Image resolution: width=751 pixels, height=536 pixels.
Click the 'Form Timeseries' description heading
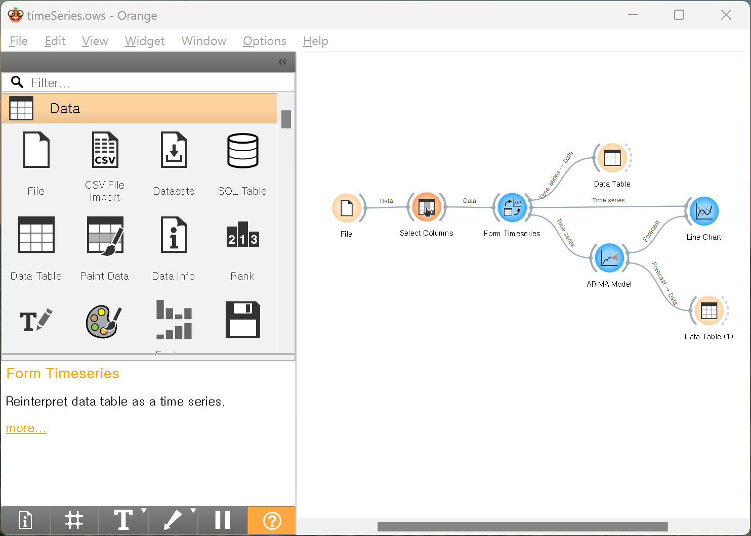[x=63, y=374]
